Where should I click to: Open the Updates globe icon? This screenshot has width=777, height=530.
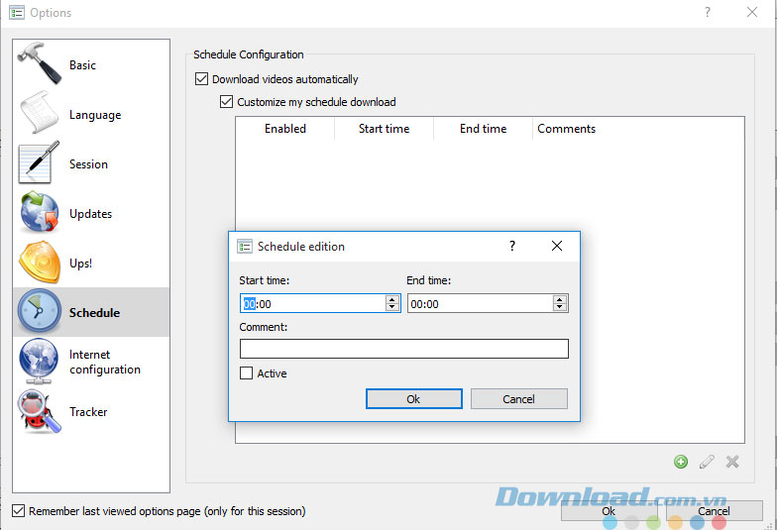(x=40, y=214)
